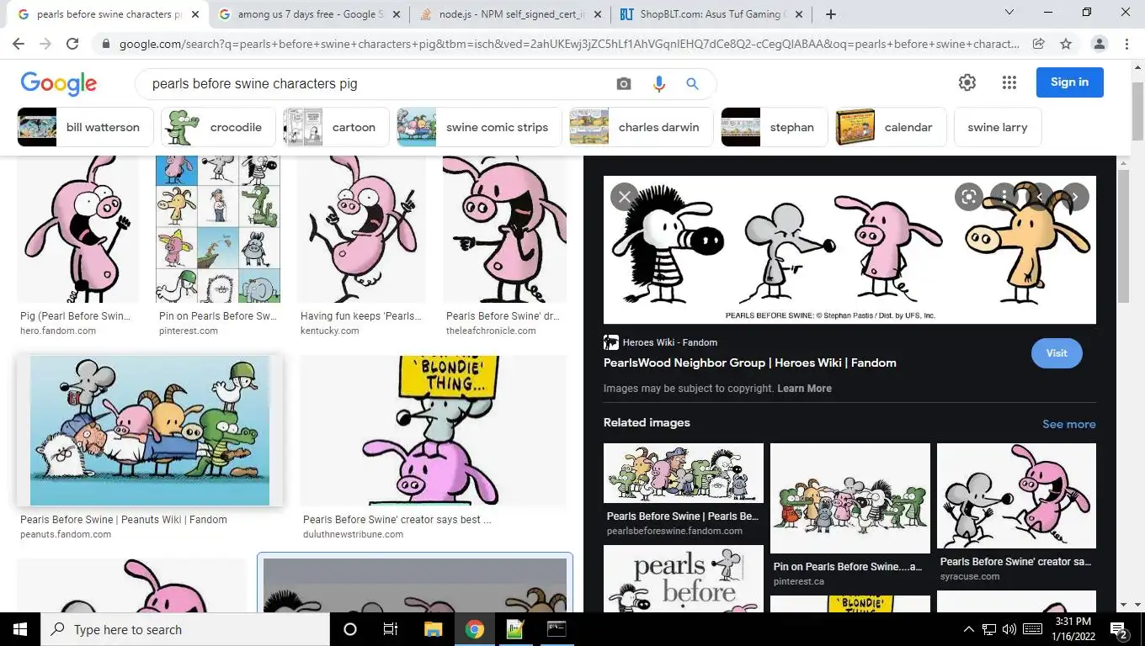The width and height of the screenshot is (1145, 646).
Task: Go back in browser history
Action: (x=19, y=44)
